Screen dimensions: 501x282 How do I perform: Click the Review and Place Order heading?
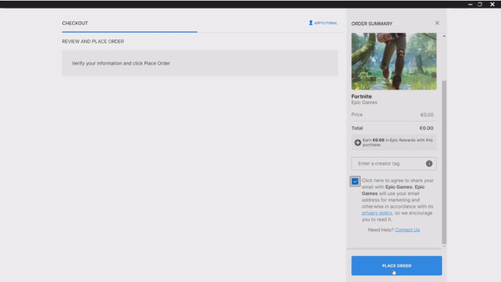tap(93, 41)
